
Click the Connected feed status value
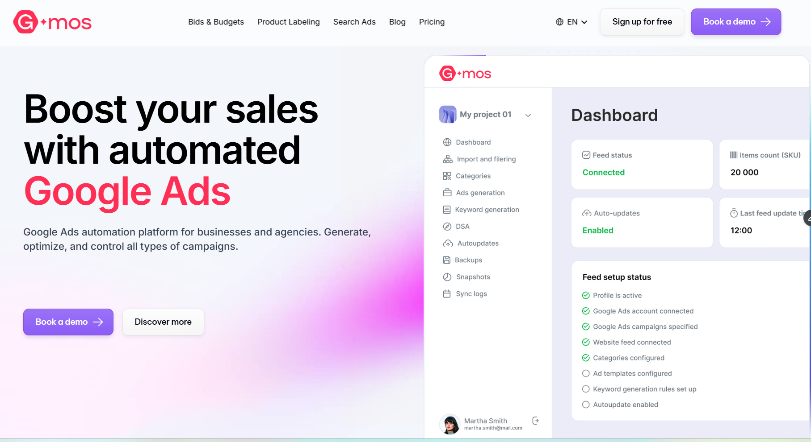coord(604,173)
